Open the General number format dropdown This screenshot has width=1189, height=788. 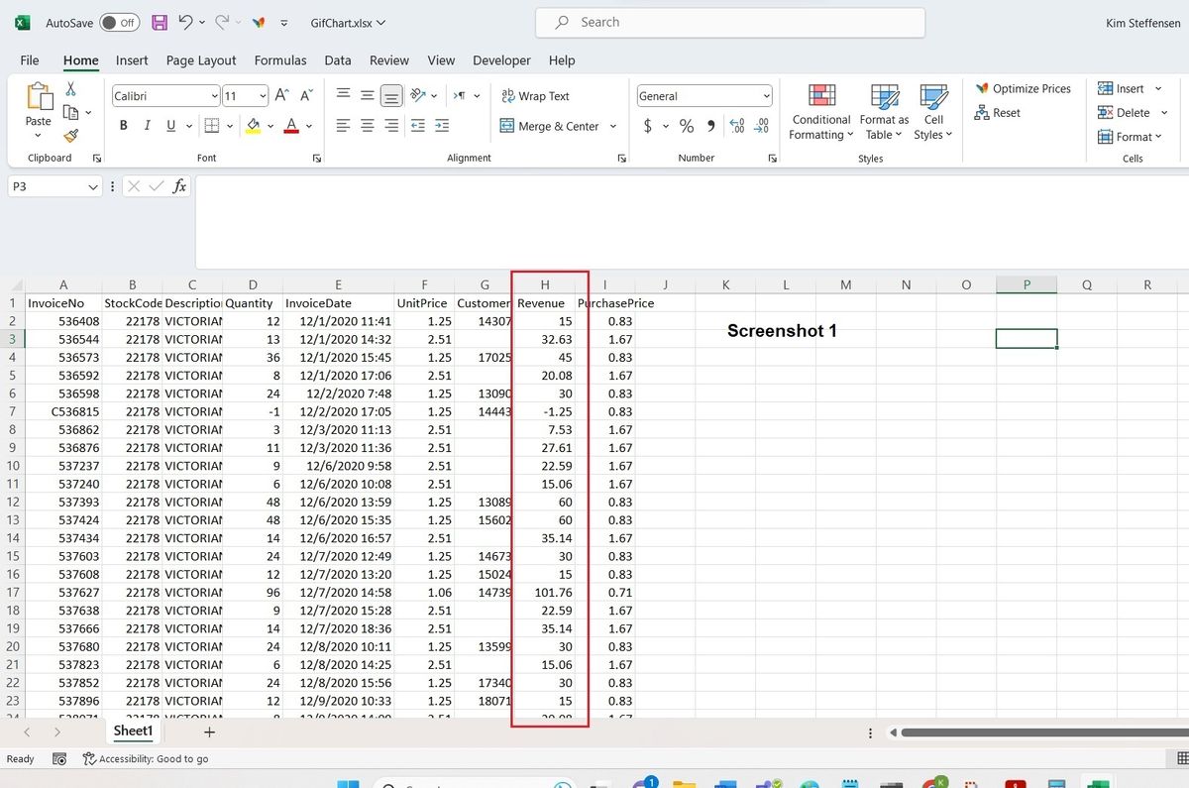point(703,95)
